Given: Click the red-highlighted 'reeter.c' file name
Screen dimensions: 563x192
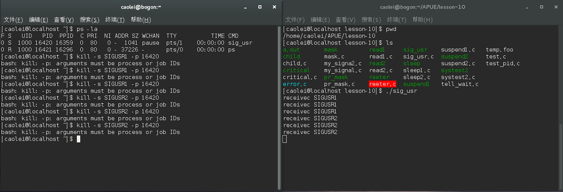Looking at the screenshot, I should pos(382,84).
